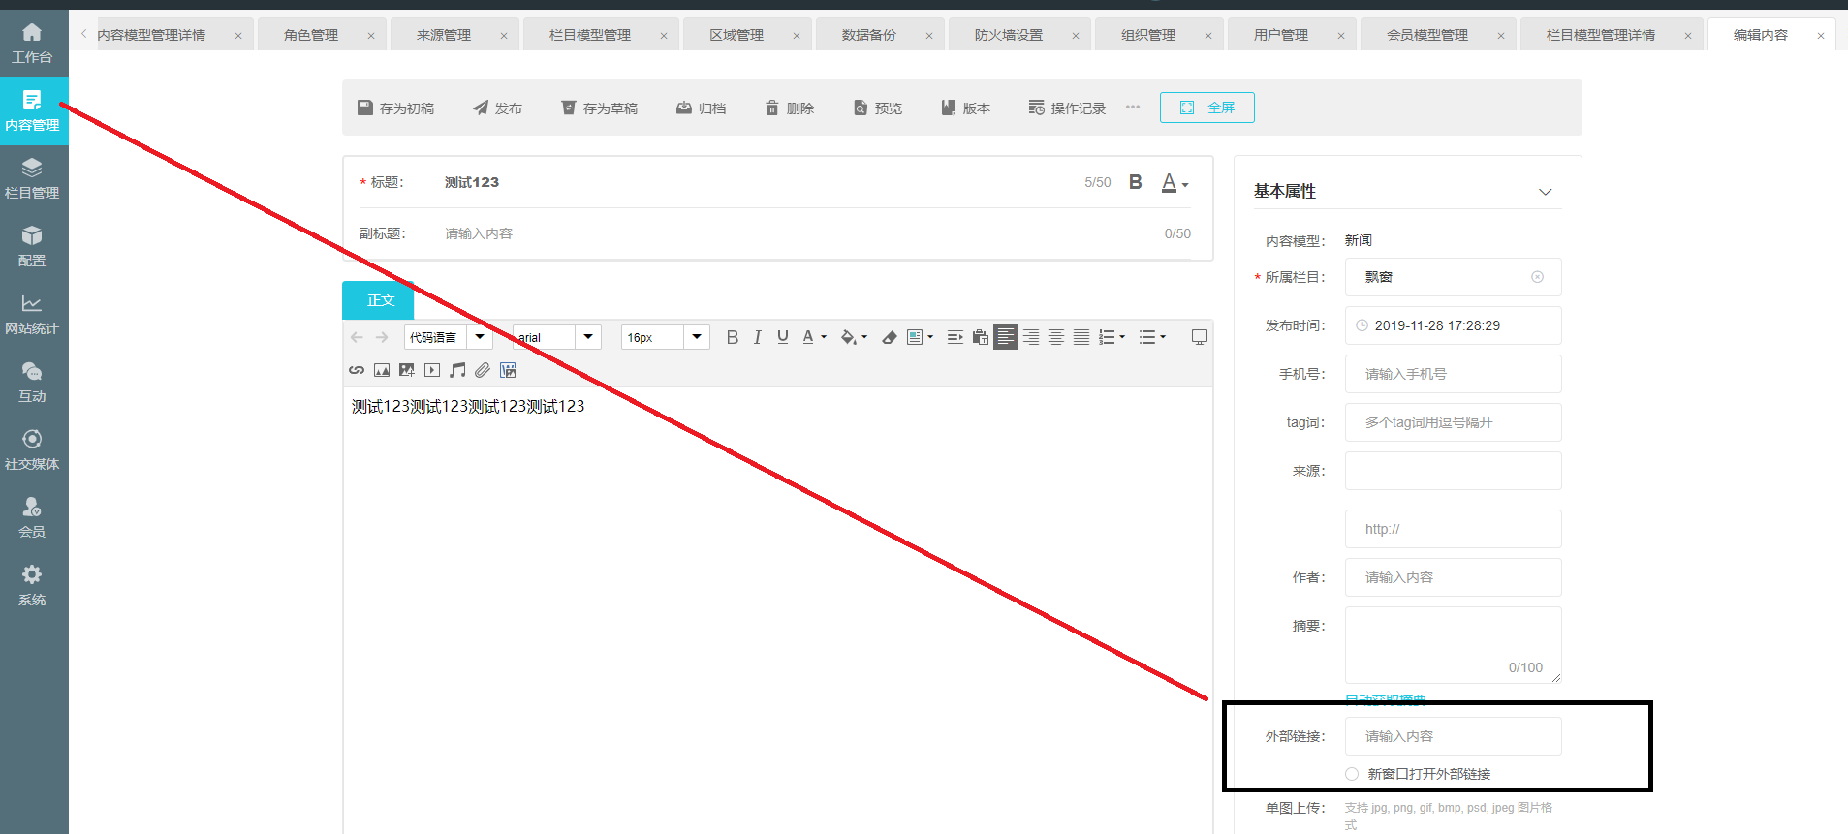Center-align the body text

pyautogui.click(x=1056, y=337)
